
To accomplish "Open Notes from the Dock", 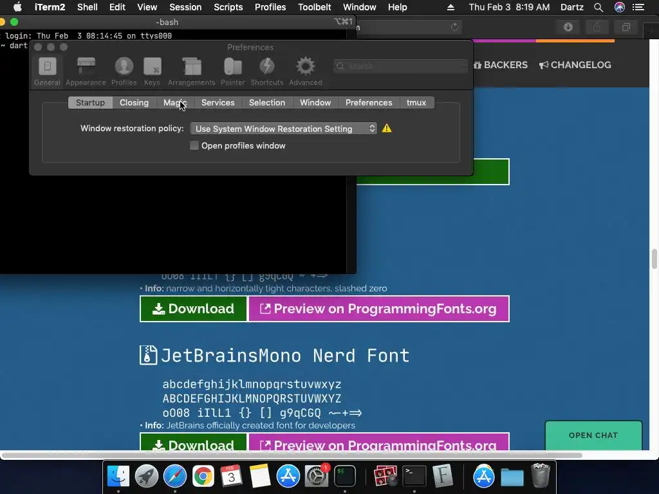I will coord(260,476).
